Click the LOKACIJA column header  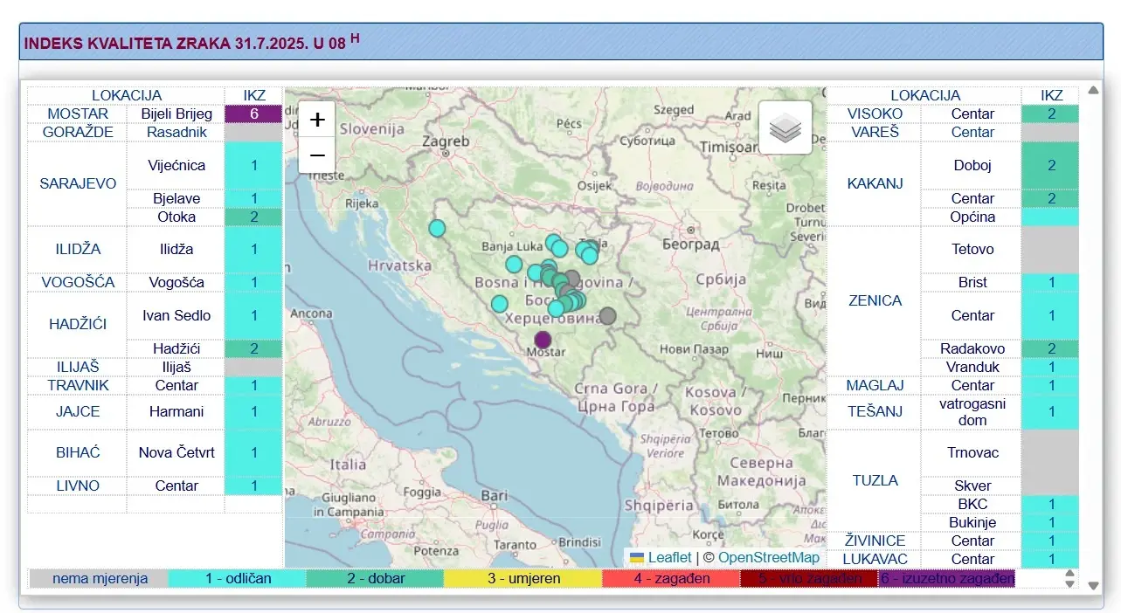point(126,95)
